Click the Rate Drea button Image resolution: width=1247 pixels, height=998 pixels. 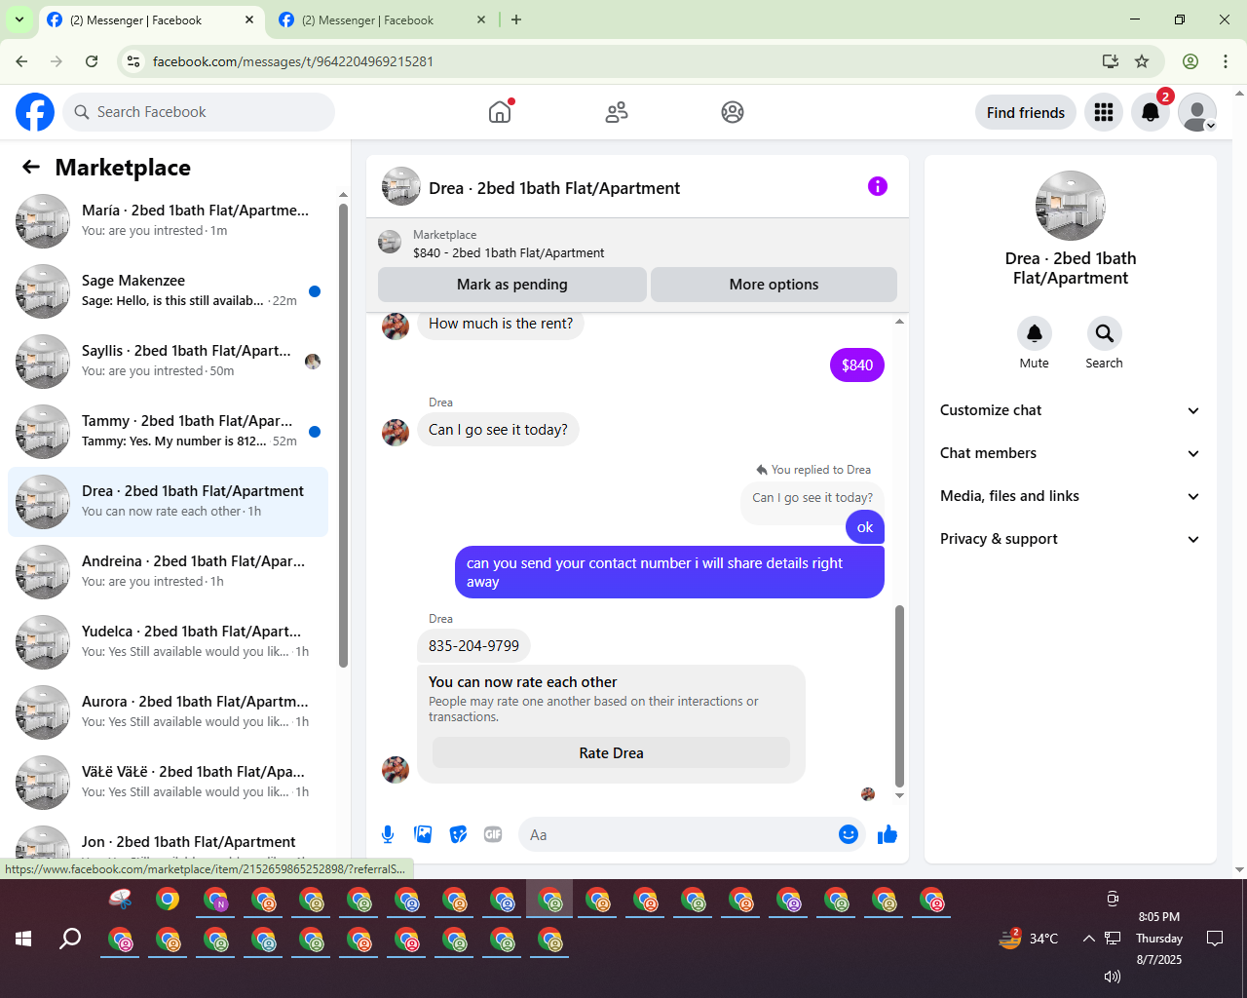611,753
